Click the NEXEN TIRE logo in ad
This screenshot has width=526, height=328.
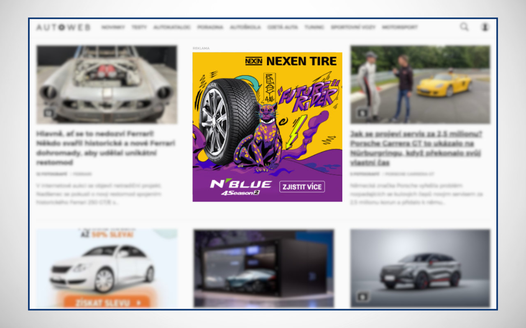(291, 61)
